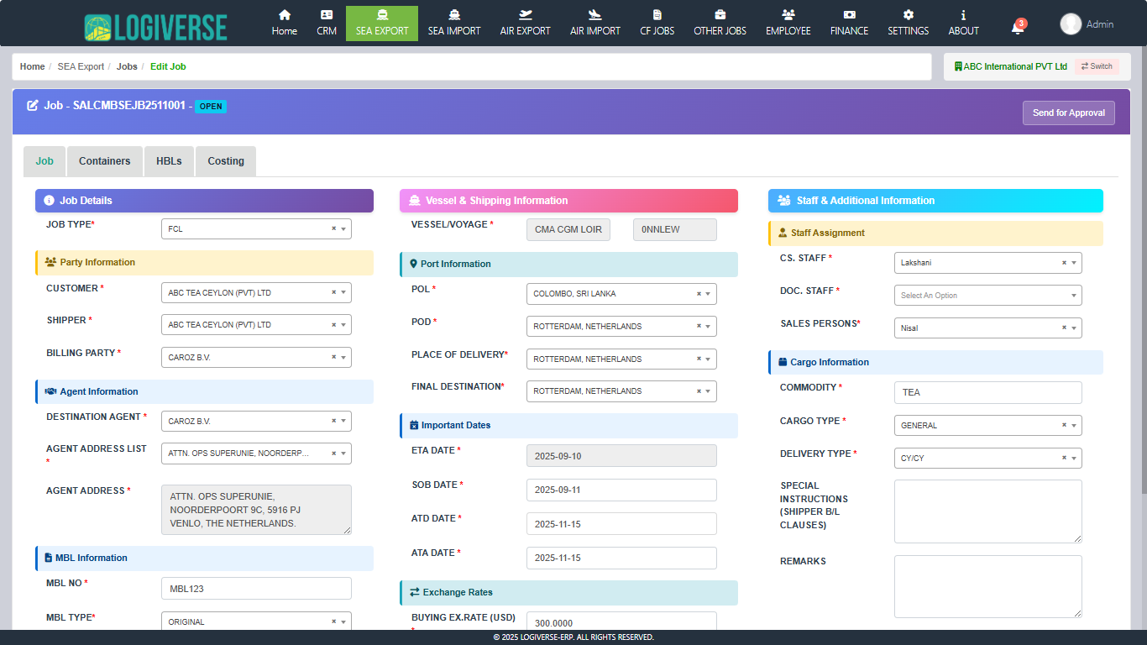This screenshot has height=645, width=1147.
Task: Open Other Jobs briefcase icon
Action: [720, 15]
